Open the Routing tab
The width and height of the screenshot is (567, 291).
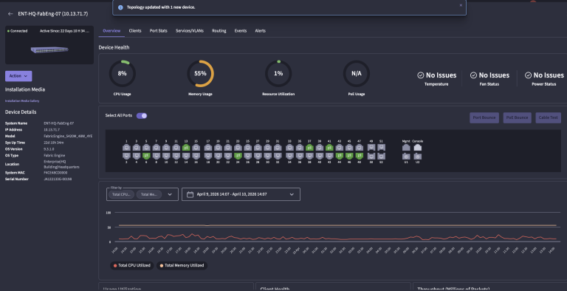(219, 31)
